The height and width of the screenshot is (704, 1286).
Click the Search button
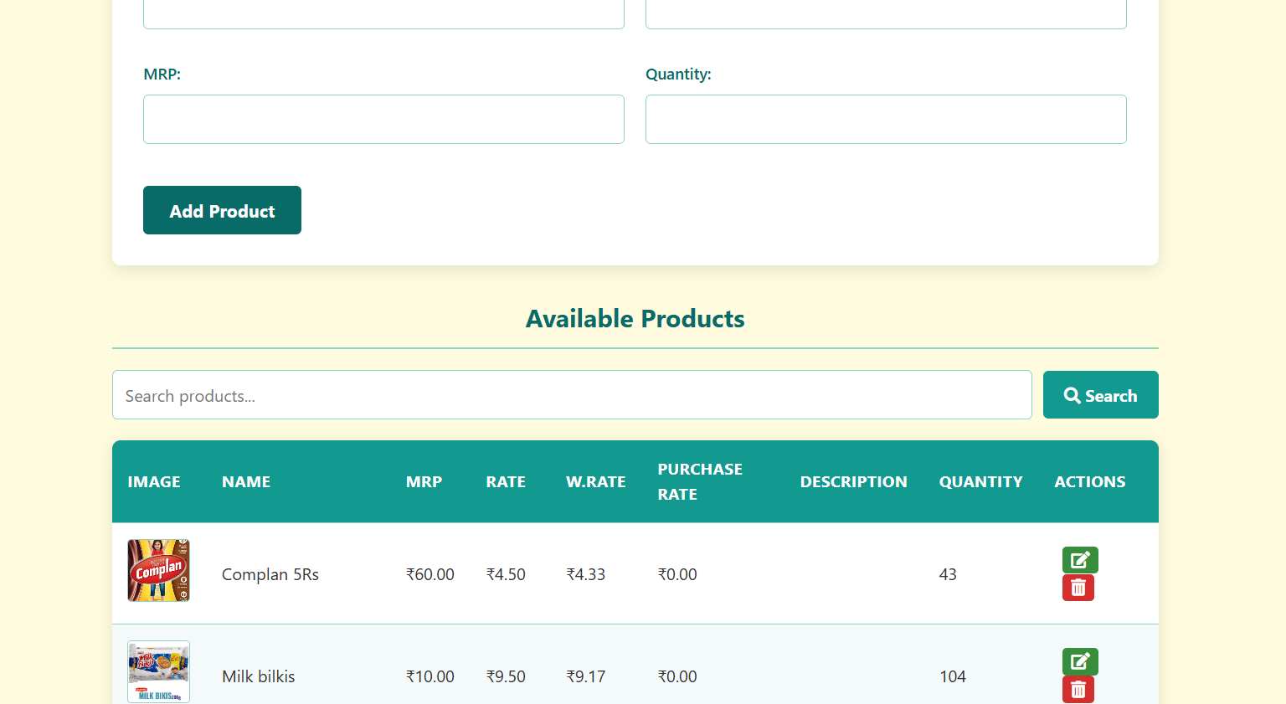pos(1100,394)
